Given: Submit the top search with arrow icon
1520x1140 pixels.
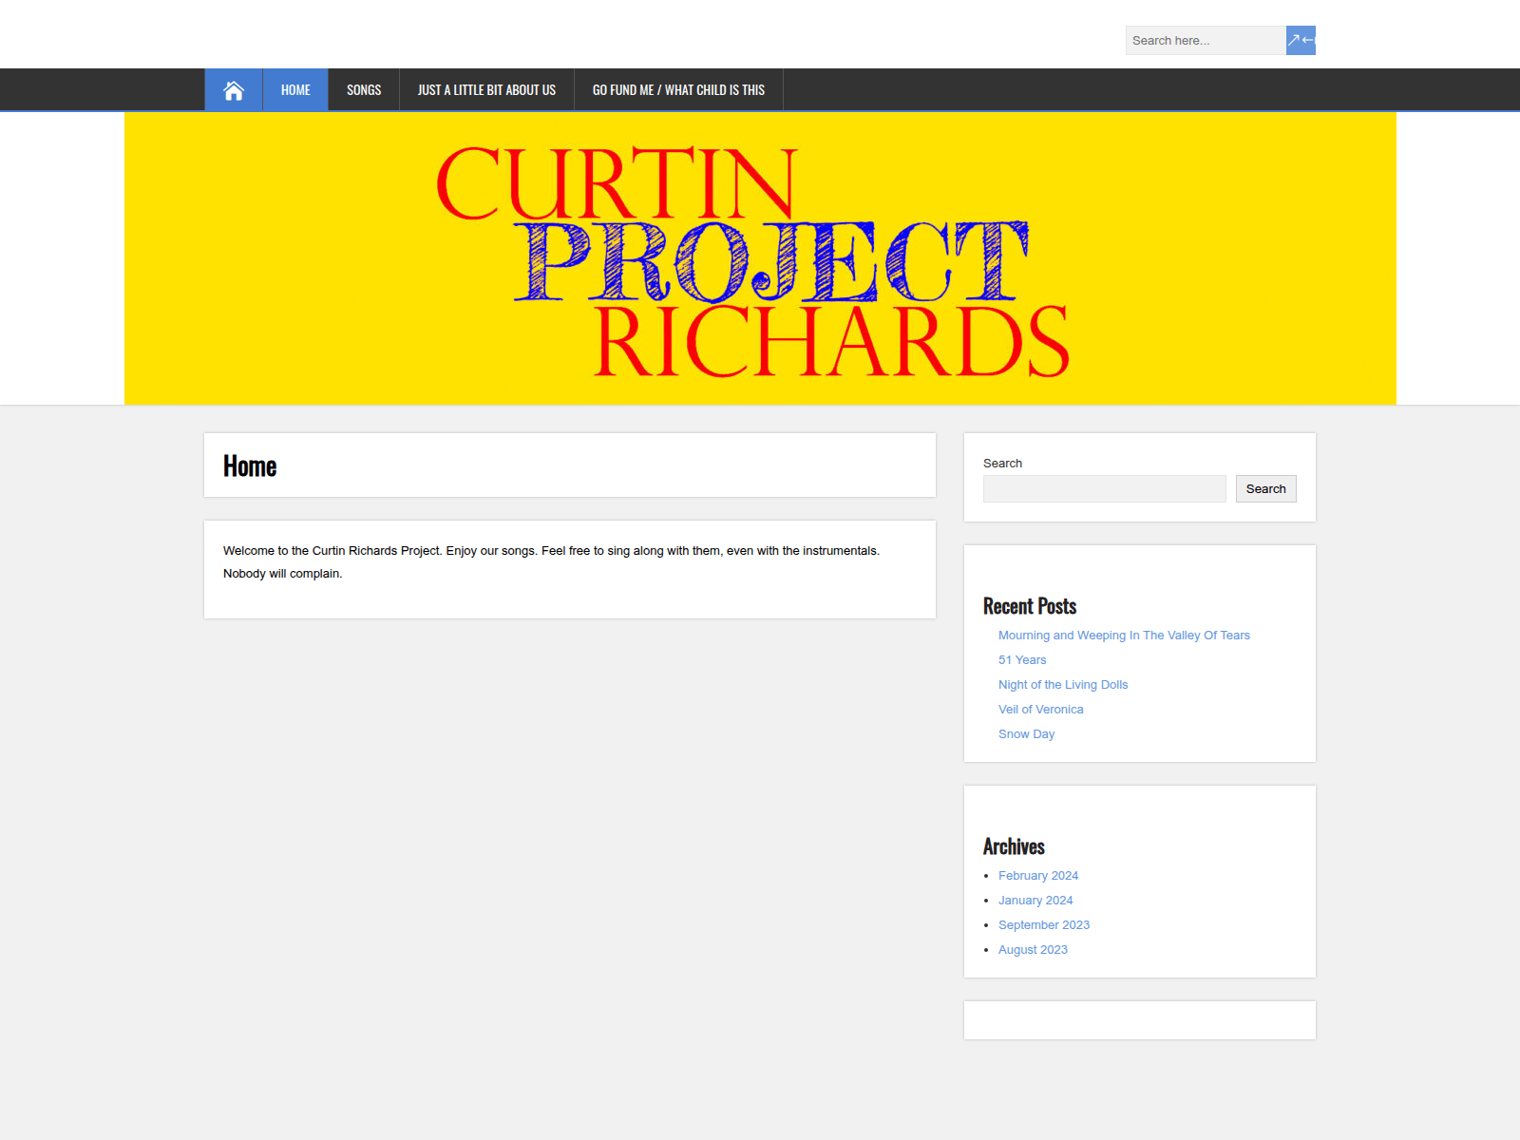Looking at the screenshot, I should (x=1301, y=40).
